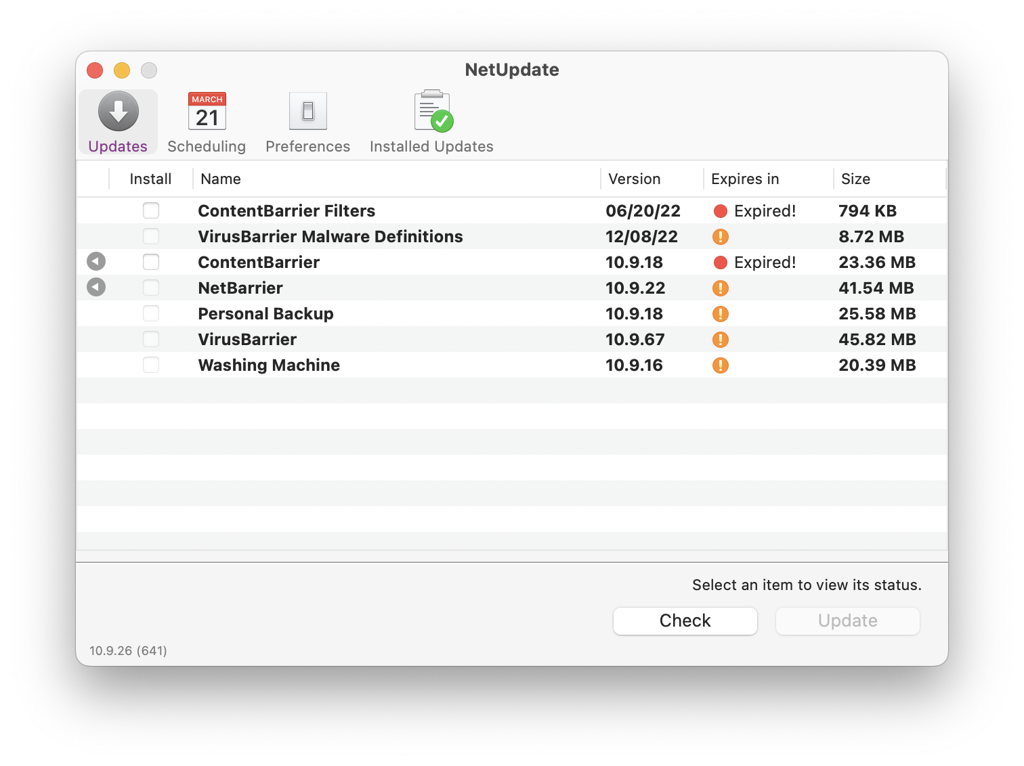Click red expired indicator for ContentBarrier Filters
Viewport: 1024px width, 766px height.
coord(721,211)
